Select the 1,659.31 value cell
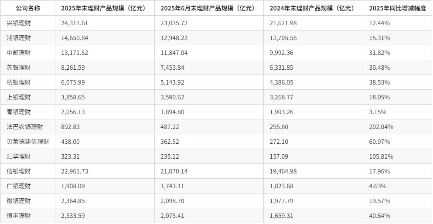The image size is (433, 224). point(281,216)
